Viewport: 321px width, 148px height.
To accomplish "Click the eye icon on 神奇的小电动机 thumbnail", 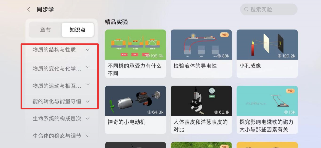I will click(x=150, y=112).
